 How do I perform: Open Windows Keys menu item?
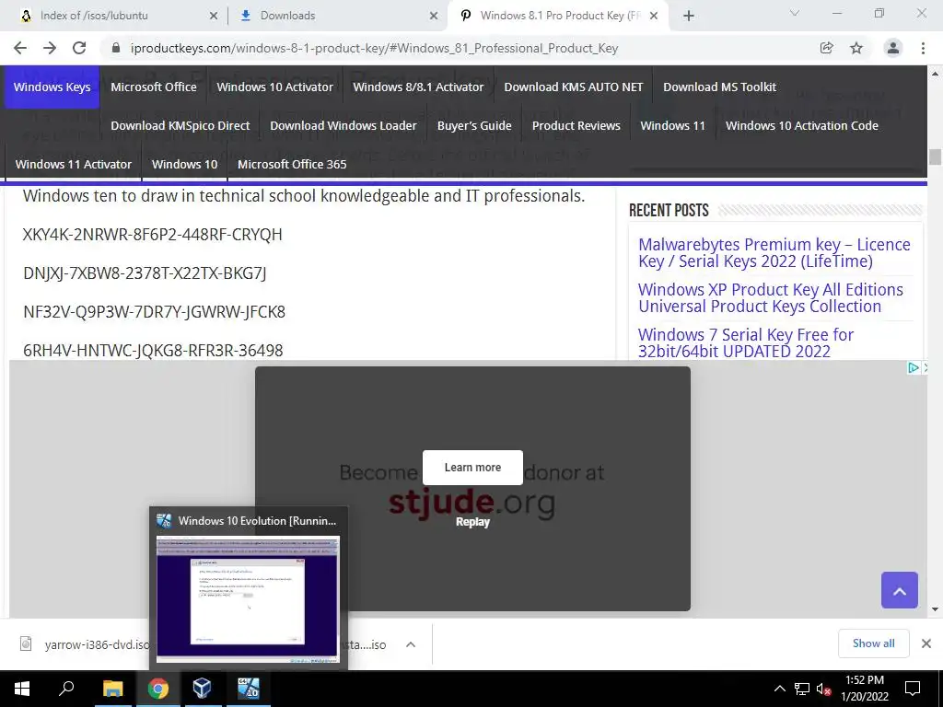coord(52,87)
